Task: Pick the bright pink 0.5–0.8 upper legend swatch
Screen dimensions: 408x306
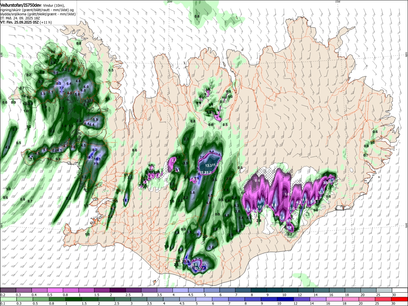Action: (55, 290)
